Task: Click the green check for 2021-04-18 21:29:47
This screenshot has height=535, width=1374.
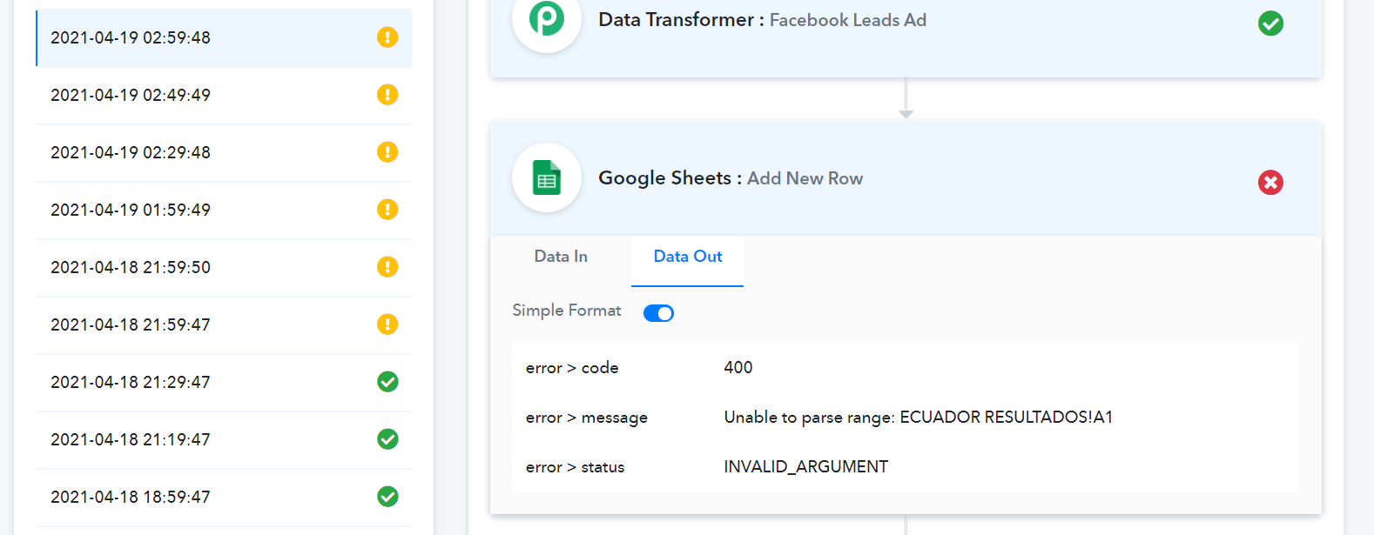Action: (387, 382)
